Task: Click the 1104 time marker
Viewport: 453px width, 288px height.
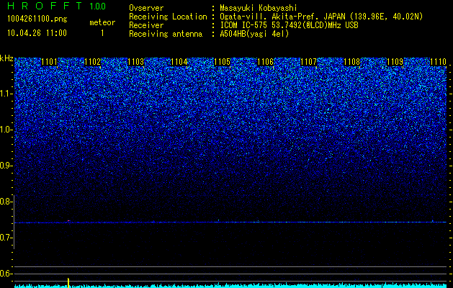Action: (x=179, y=62)
